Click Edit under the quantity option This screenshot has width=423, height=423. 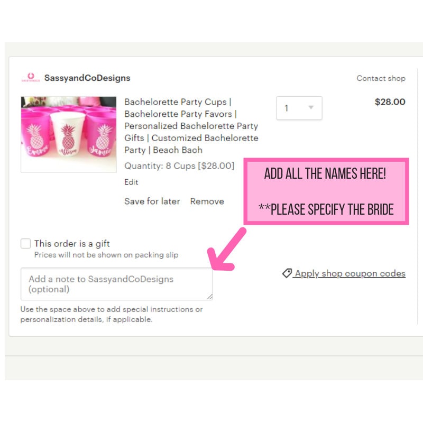131,182
